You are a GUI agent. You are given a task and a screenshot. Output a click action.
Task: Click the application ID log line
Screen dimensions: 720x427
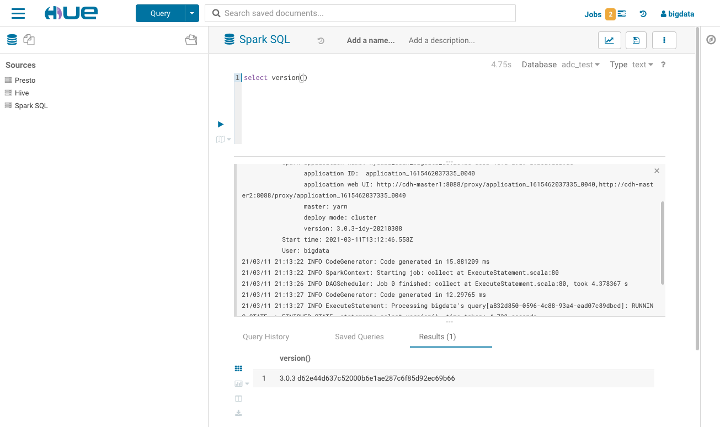click(389, 173)
